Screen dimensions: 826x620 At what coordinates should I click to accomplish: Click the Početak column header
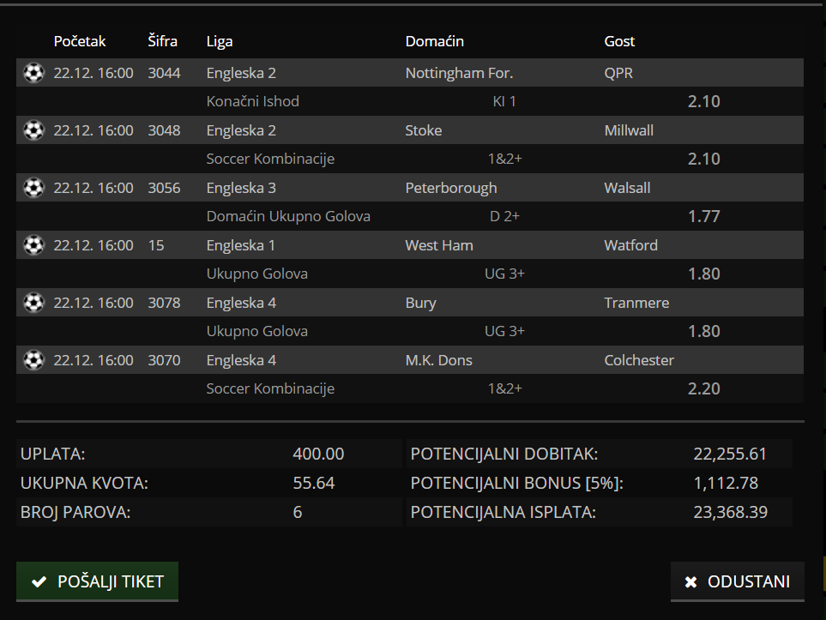[80, 41]
